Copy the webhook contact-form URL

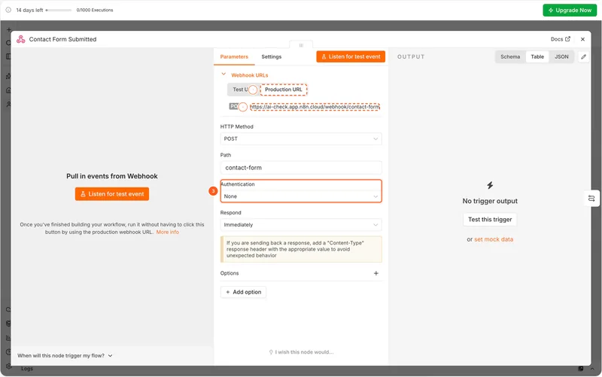pyautogui.click(x=315, y=107)
